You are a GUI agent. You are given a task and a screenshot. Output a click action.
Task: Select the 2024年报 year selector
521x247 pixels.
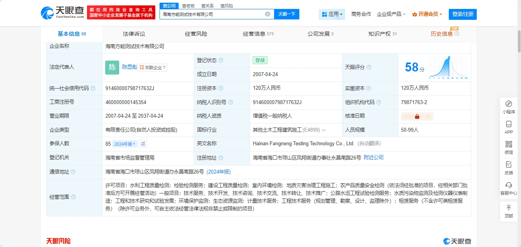point(125,144)
